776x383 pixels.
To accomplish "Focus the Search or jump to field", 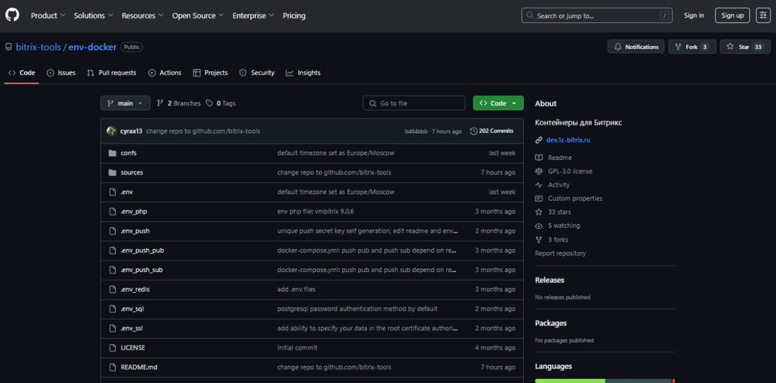I will point(597,16).
